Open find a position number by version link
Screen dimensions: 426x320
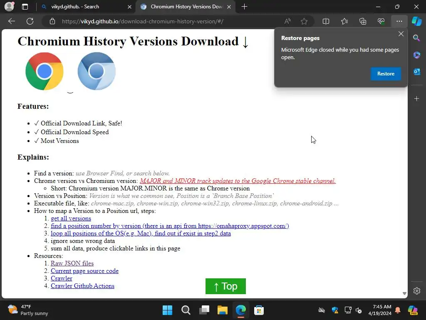coord(170,226)
